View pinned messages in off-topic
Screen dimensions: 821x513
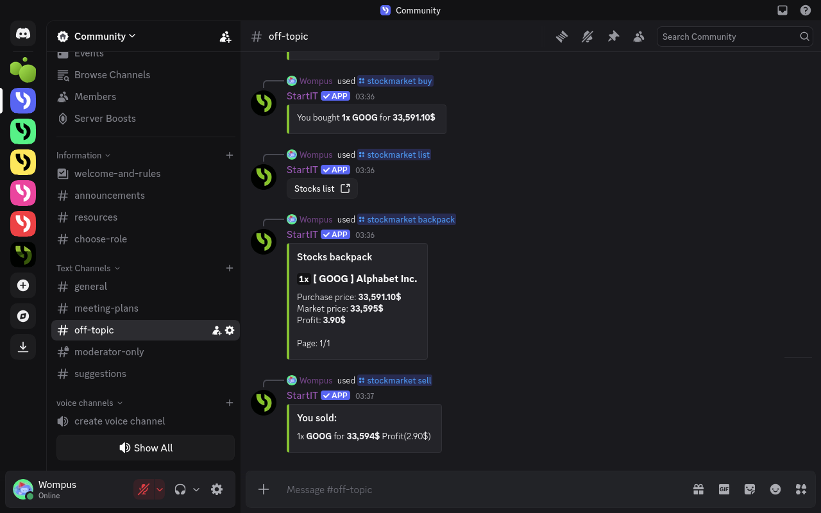point(613,37)
